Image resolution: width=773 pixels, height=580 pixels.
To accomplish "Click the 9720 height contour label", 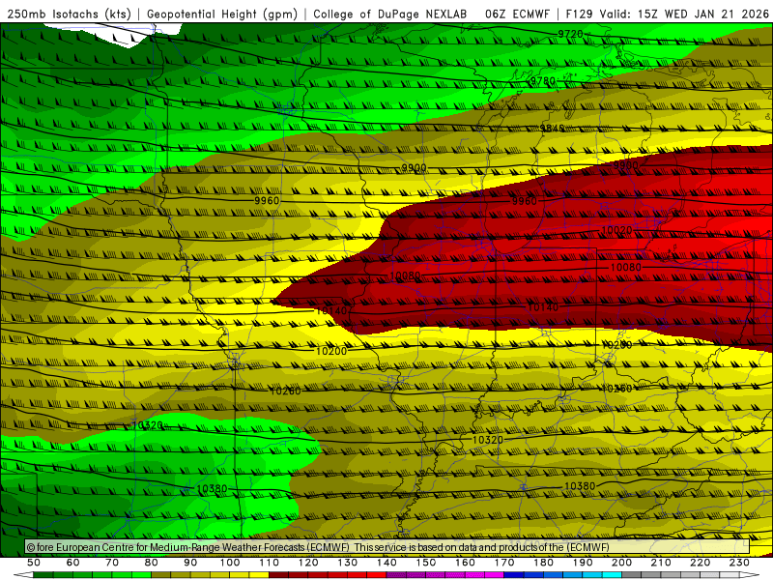I will (x=570, y=34).
